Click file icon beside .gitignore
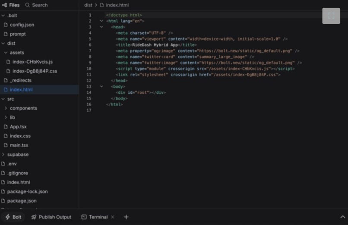This screenshot has width=348, height=225. [x=3, y=173]
